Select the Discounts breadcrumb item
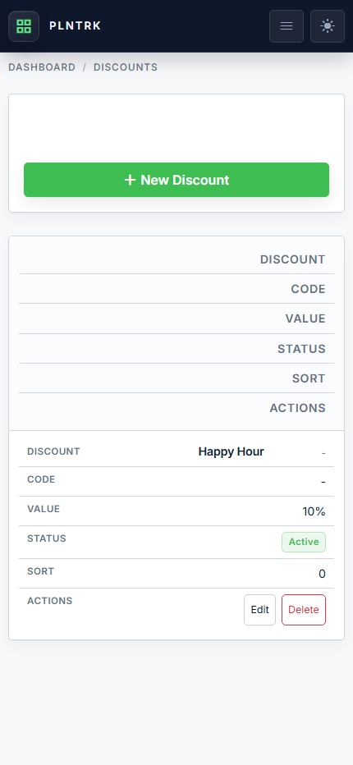 [x=126, y=67]
